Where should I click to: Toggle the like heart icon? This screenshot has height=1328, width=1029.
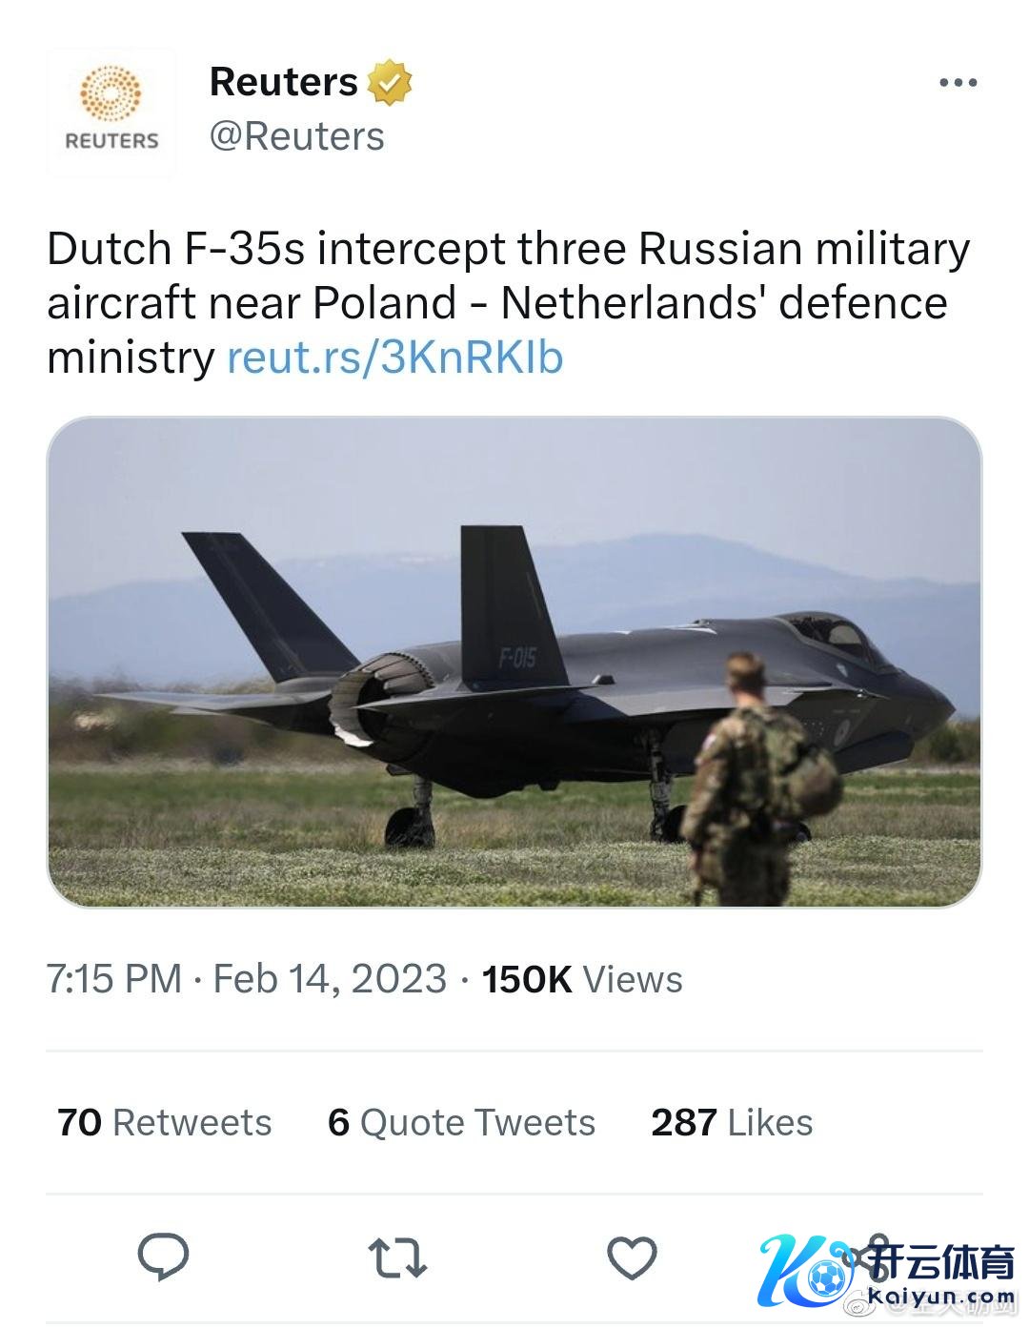pyautogui.click(x=632, y=1257)
